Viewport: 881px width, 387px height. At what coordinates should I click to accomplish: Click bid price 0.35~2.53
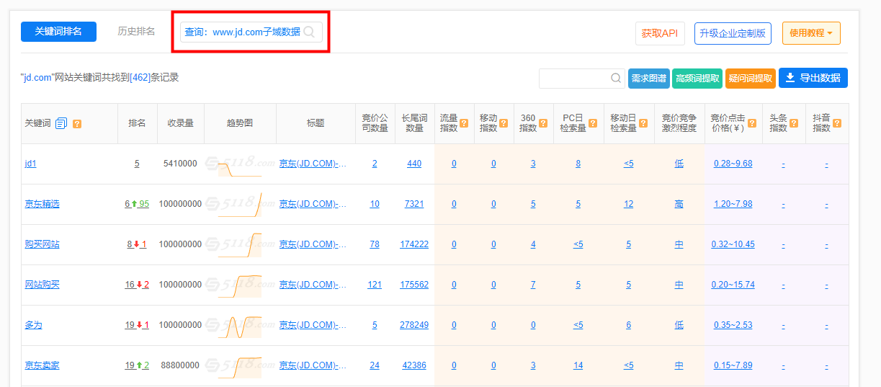(x=733, y=325)
